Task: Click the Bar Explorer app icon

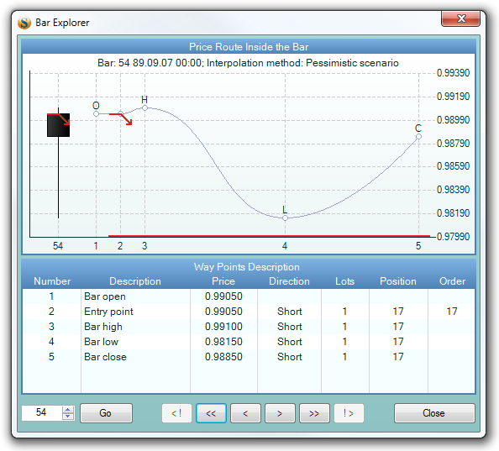Action: (x=24, y=23)
